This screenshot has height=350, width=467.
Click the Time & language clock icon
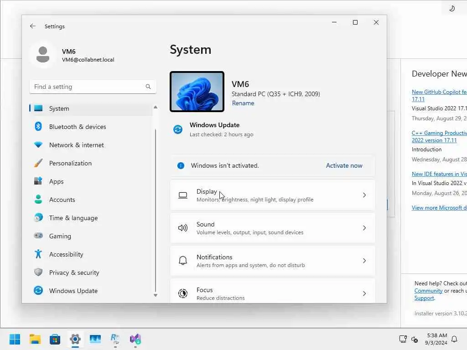pyautogui.click(x=38, y=217)
